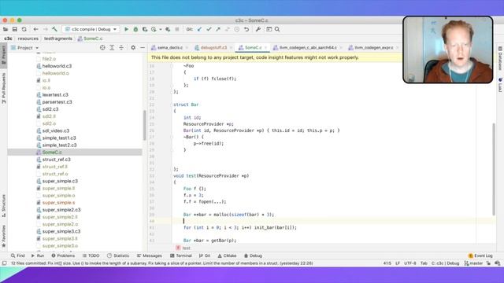The image size is (504, 283).
Task: Click the green Debug bug icon
Action: pyautogui.click(x=135, y=29)
